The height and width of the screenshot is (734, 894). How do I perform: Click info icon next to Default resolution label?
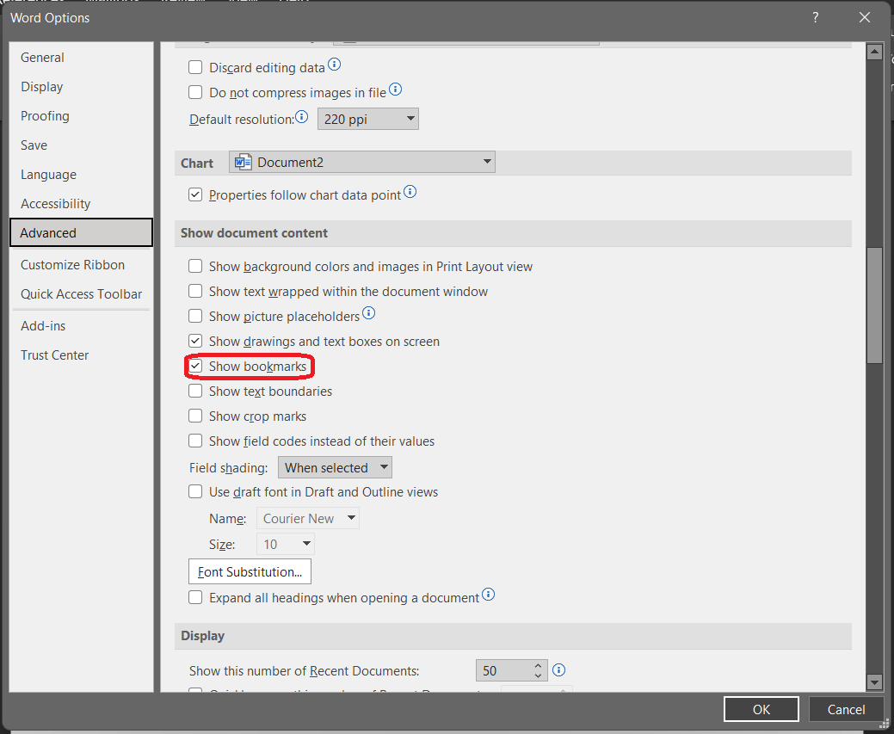(x=302, y=117)
